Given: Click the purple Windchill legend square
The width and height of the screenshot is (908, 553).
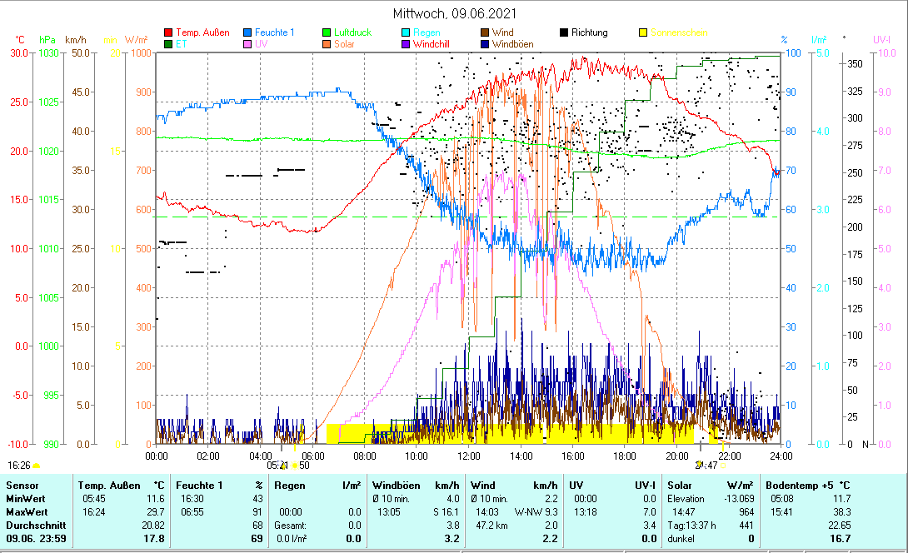Looking at the screenshot, I should [x=406, y=44].
